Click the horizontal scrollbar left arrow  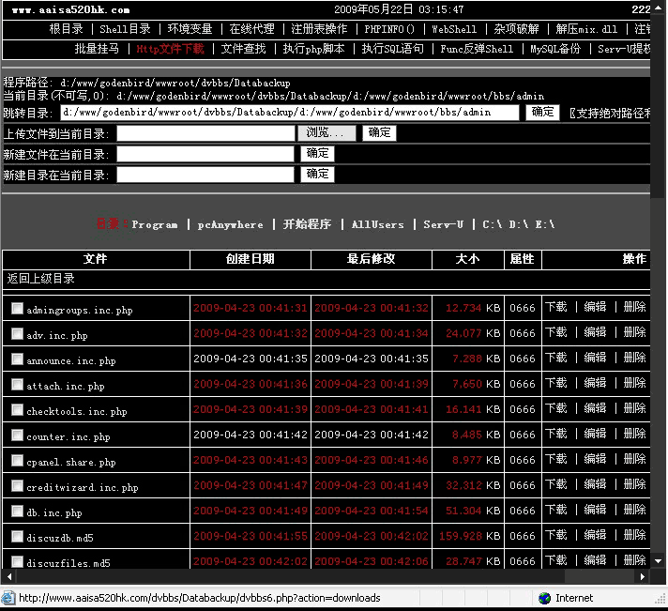coord(9,576)
